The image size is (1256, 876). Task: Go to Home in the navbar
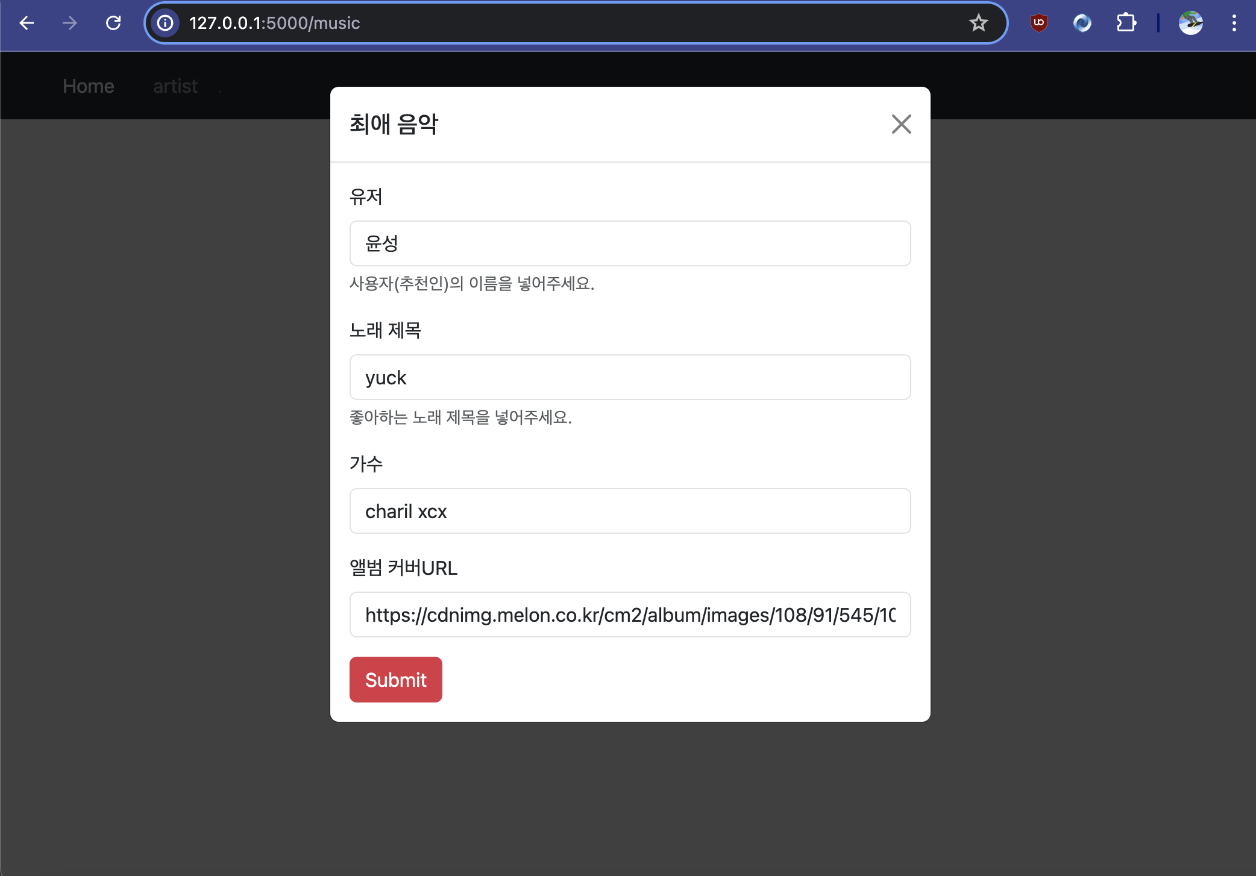89,86
